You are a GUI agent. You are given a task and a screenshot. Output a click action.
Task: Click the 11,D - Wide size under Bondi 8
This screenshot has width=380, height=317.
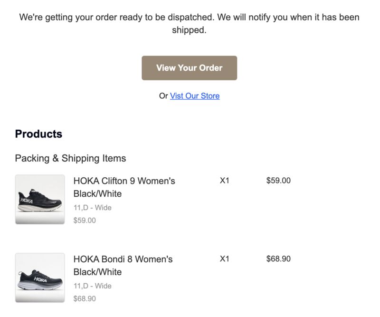click(93, 286)
